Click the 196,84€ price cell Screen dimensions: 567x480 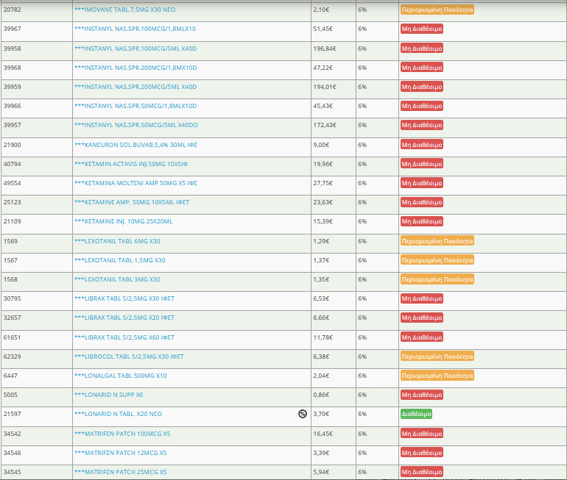click(325, 49)
